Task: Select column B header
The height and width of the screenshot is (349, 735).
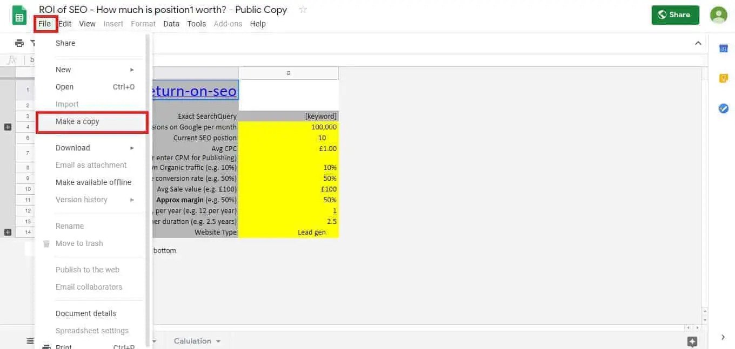Action: coord(289,73)
